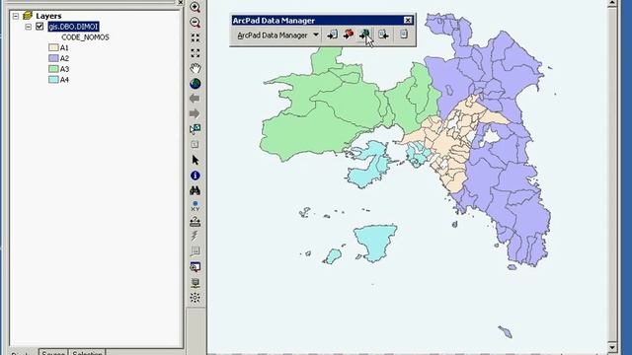Click the A2 purple symbol swatch
This screenshot has height=355, width=632.
tap(53, 58)
